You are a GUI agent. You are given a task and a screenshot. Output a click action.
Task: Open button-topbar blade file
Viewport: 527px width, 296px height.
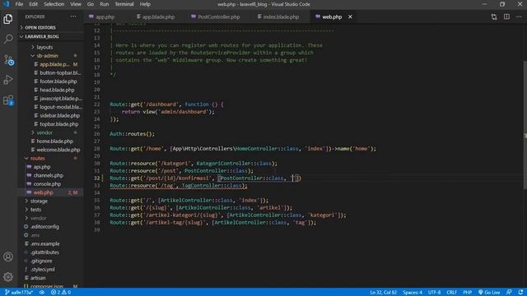point(60,73)
